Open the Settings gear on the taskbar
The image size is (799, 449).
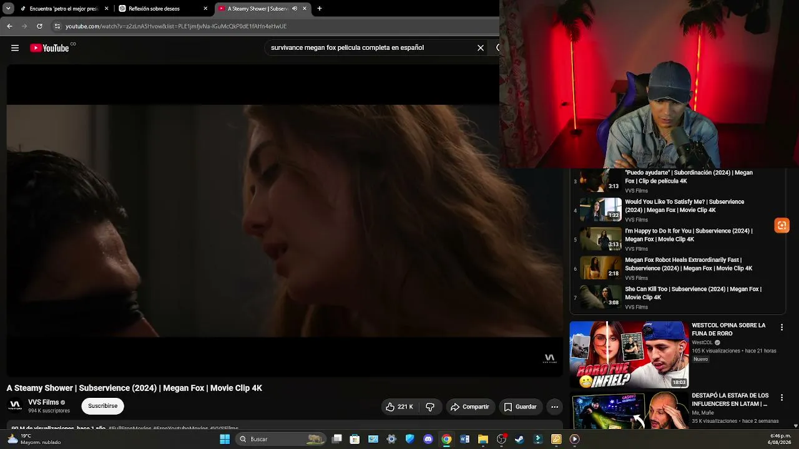point(391,439)
